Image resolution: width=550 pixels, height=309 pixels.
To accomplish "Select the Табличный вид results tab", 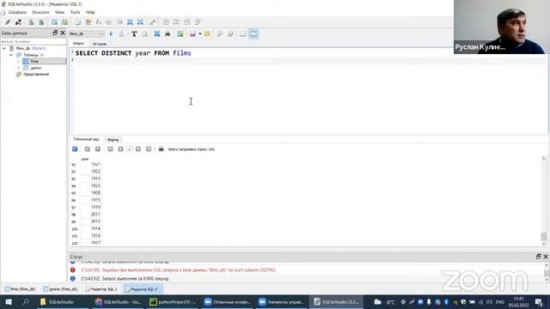I will click(x=86, y=139).
